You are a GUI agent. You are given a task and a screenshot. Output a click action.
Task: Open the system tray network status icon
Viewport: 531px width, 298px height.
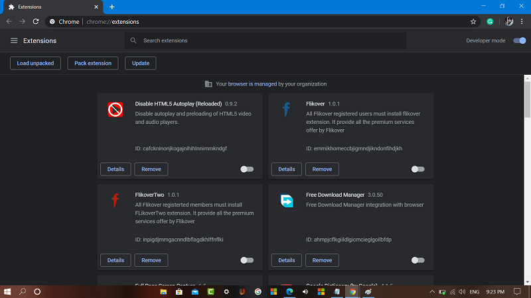pos(453,291)
